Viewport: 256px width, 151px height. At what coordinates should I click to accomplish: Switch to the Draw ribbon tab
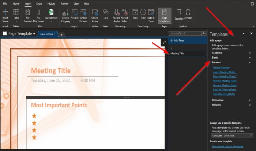pyautogui.click(x=39, y=4)
